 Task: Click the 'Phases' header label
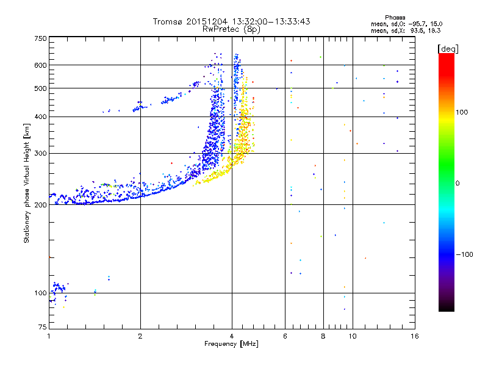(x=395, y=18)
